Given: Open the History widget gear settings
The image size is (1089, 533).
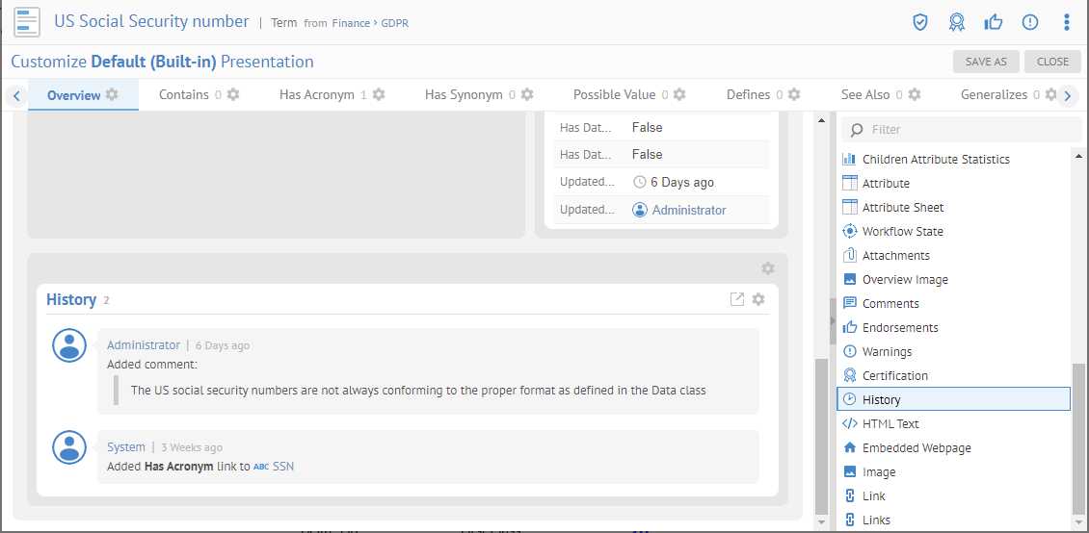Looking at the screenshot, I should tap(758, 299).
